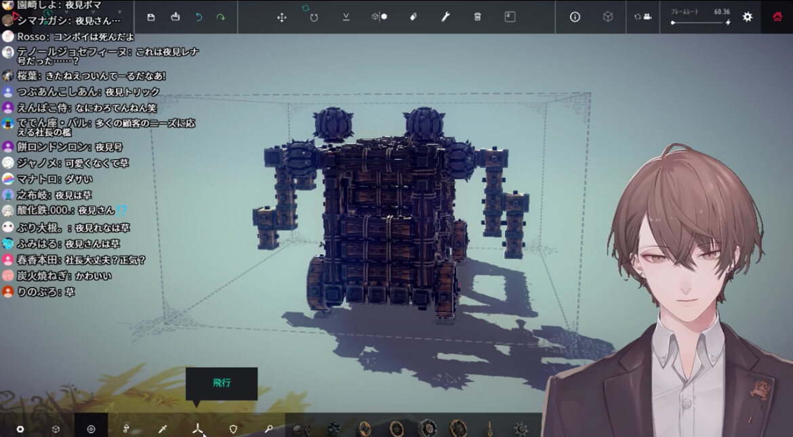Viewport: 793px width, 437px height.
Task: Open the block search magnifier
Action: [x=269, y=429]
